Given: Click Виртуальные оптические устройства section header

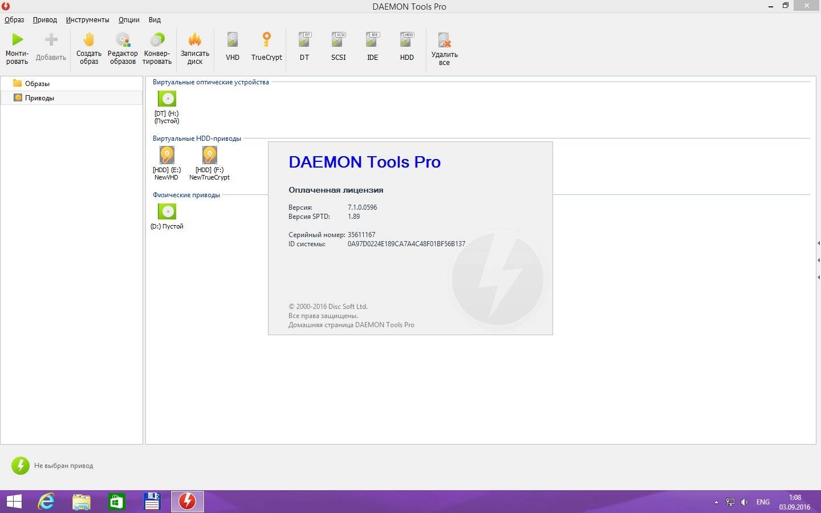Looking at the screenshot, I should pos(210,82).
